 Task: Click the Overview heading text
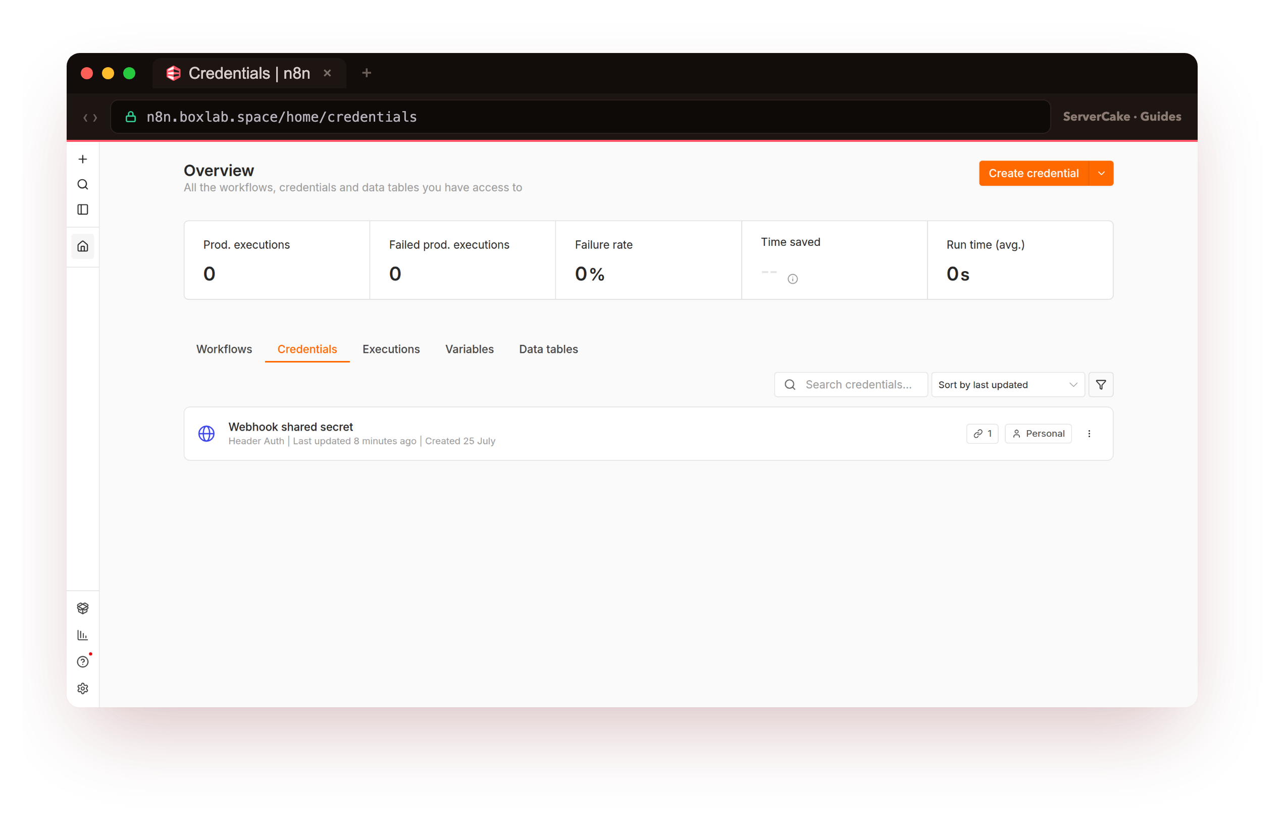219,171
